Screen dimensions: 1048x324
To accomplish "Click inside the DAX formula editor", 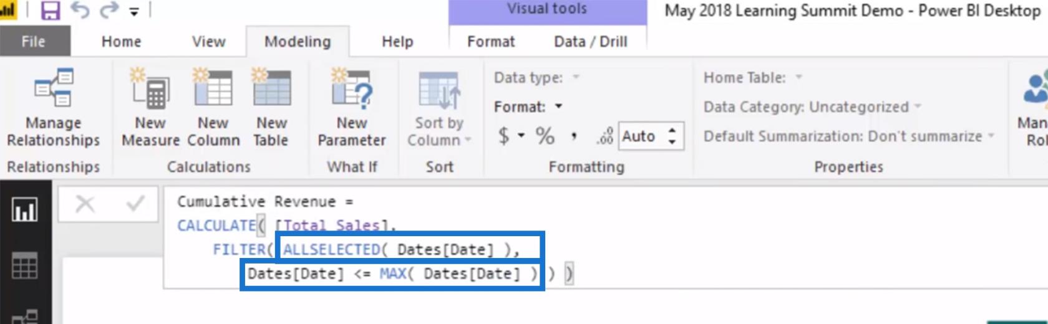I will tap(686, 249).
